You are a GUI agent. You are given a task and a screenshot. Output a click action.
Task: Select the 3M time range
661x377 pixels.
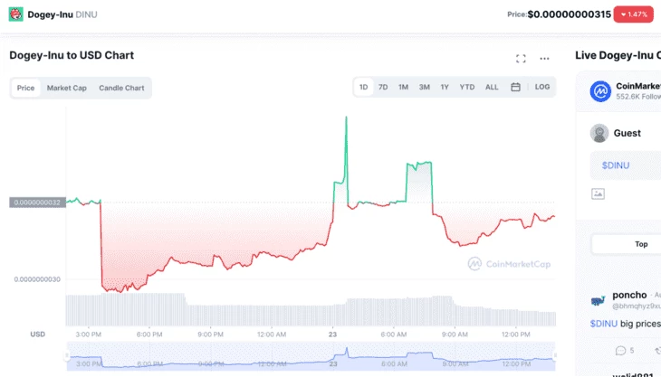(424, 87)
